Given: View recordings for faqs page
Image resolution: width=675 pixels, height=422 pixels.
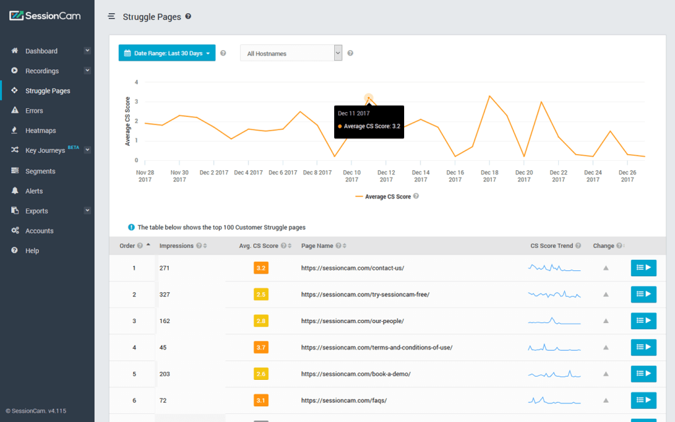Looking at the screenshot, I should [x=643, y=400].
